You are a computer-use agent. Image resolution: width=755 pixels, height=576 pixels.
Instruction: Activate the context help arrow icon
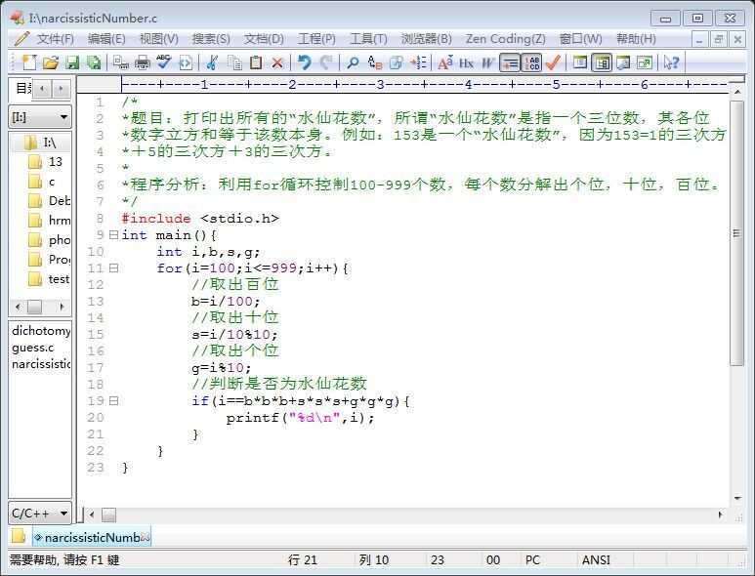click(x=671, y=62)
